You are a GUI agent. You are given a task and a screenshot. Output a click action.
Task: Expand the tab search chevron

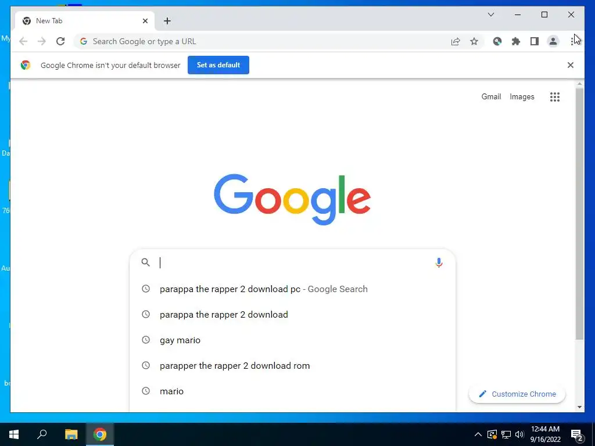490,15
